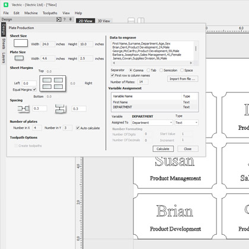Click the Plate Size icon
The image size is (249, 249).
19,58
